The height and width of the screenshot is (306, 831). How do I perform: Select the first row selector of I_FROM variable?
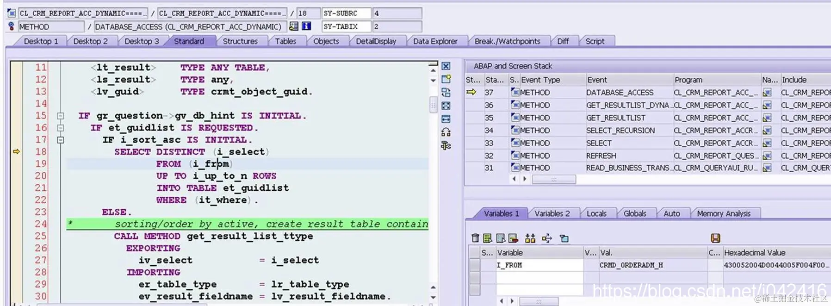(474, 265)
